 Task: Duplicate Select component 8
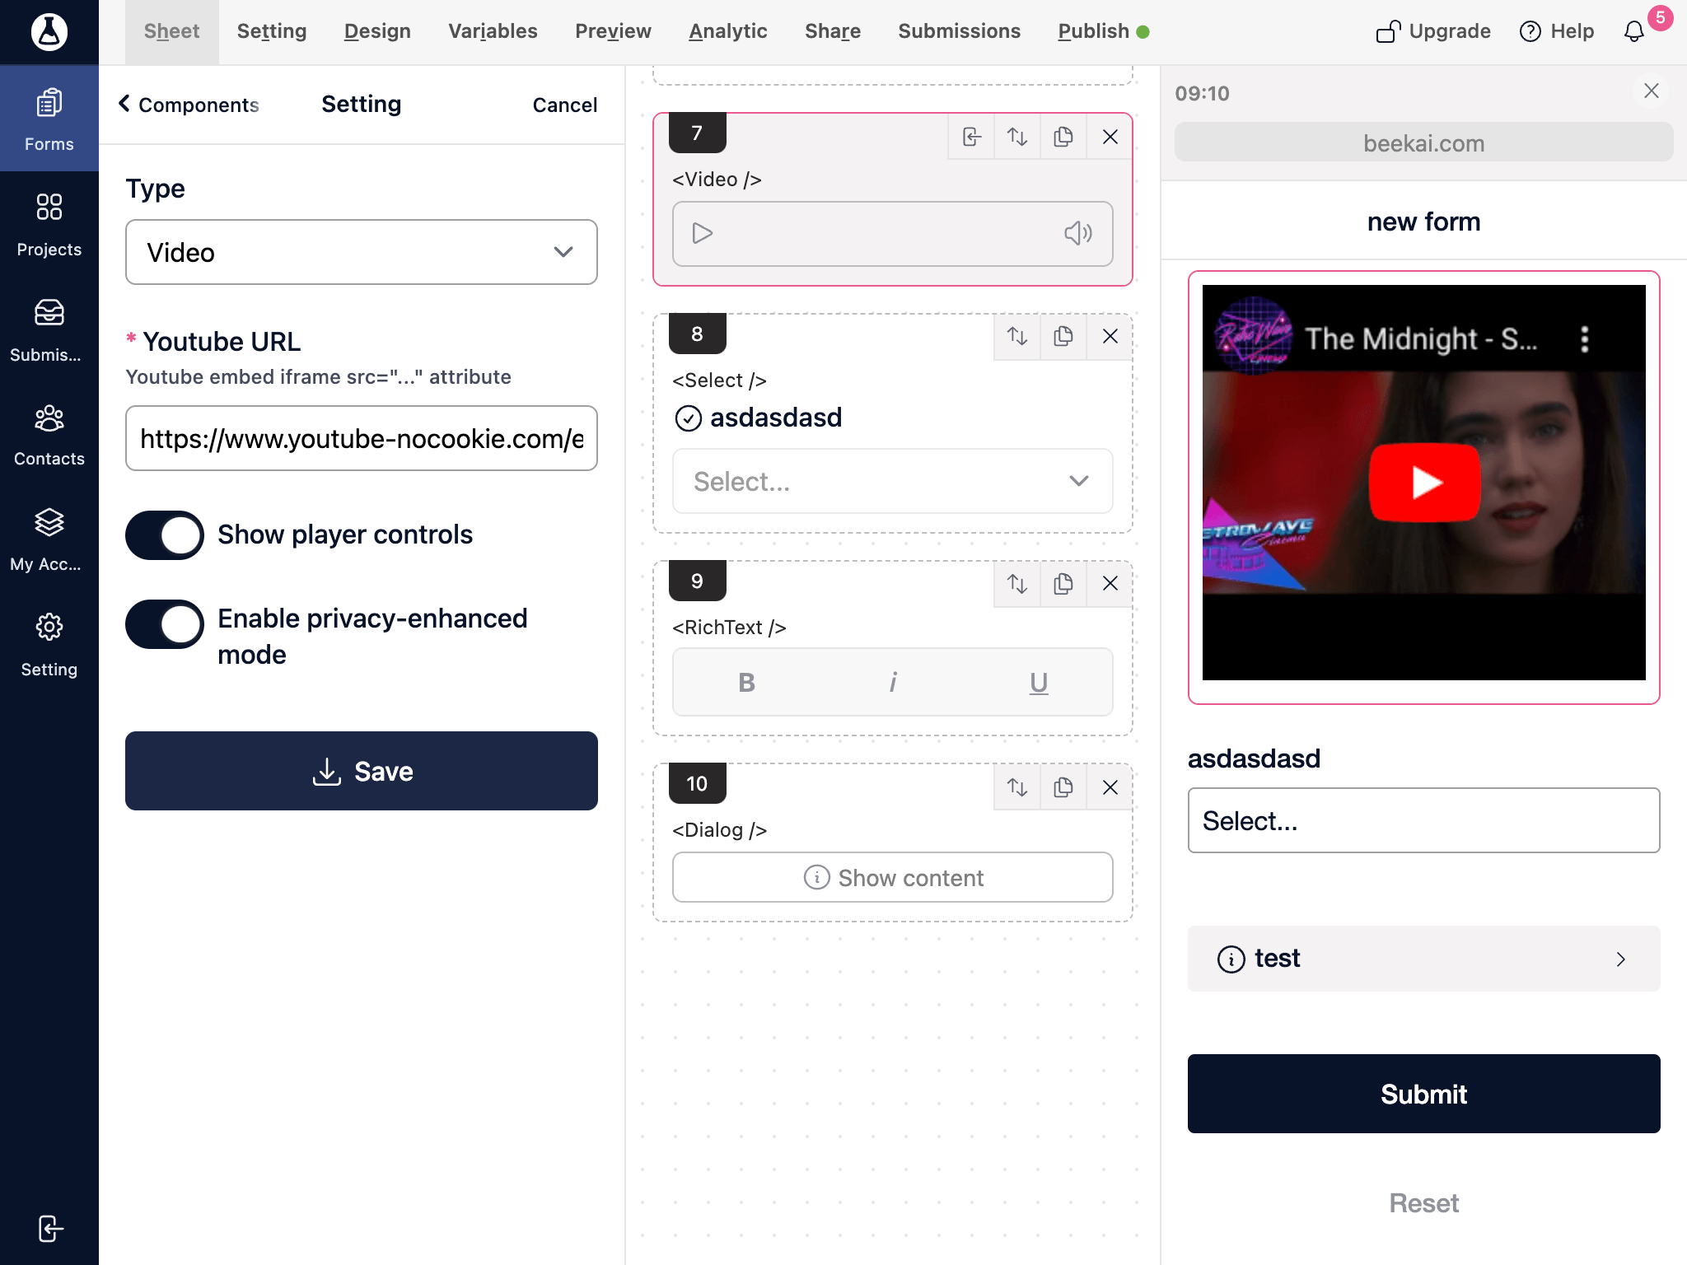[x=1063, y=336]
